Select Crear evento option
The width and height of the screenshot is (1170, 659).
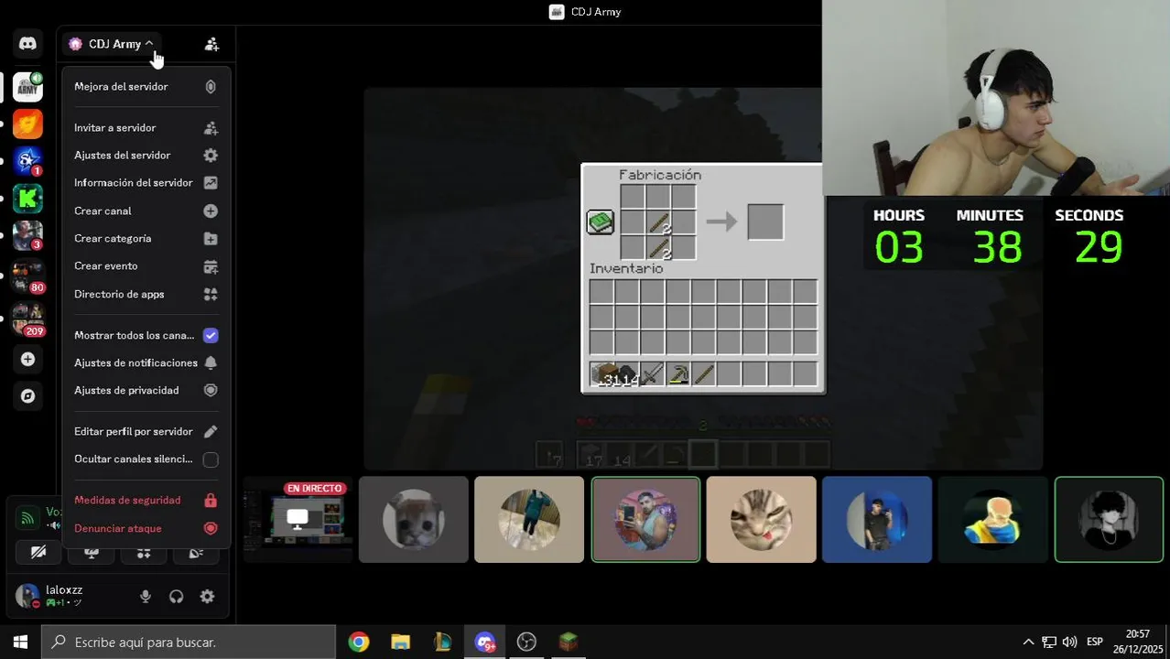click(146, 266)
